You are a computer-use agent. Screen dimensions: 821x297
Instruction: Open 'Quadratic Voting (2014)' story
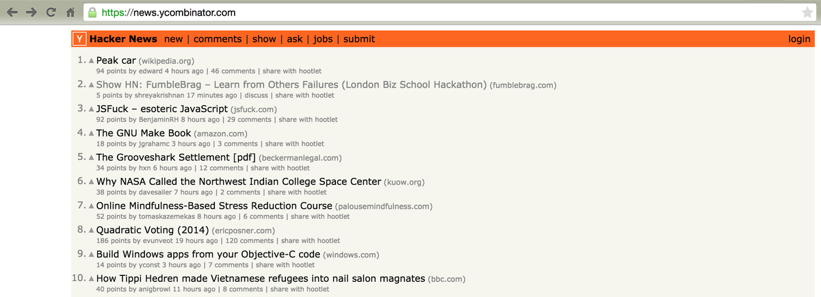153,230
